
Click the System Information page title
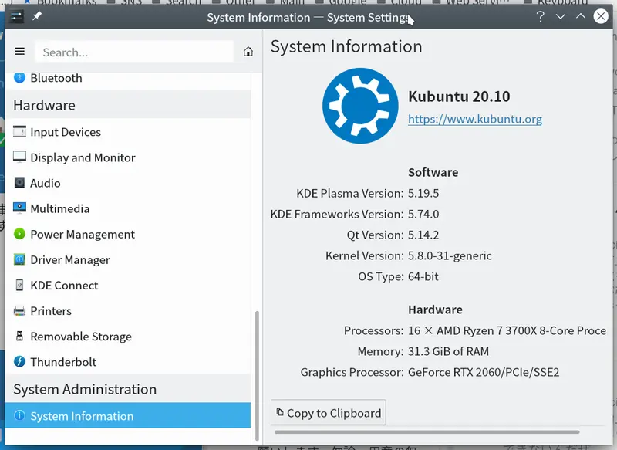[x=346, y=46]
